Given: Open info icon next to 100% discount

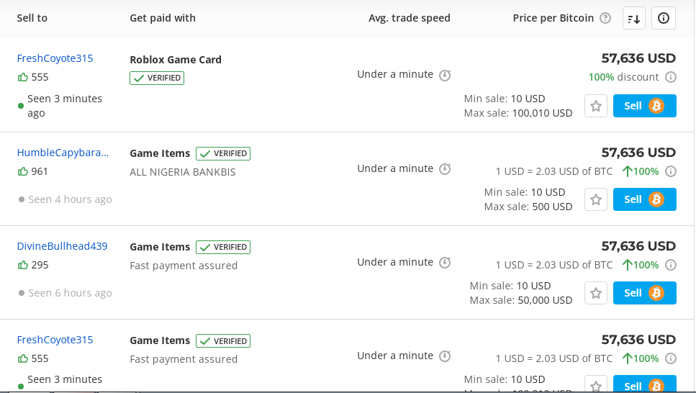Looking at the screenshot, I should 671,77.
